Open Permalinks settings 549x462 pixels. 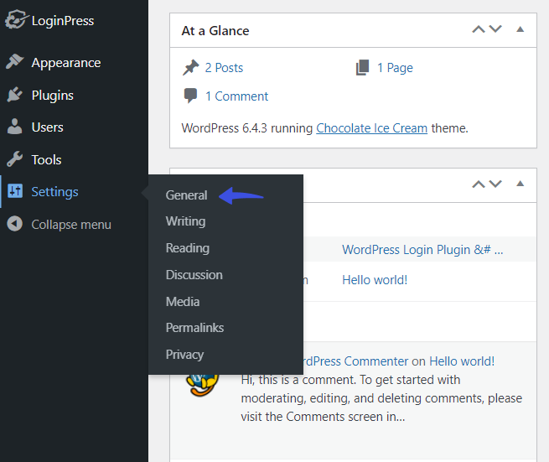click(x=194, y=328)
